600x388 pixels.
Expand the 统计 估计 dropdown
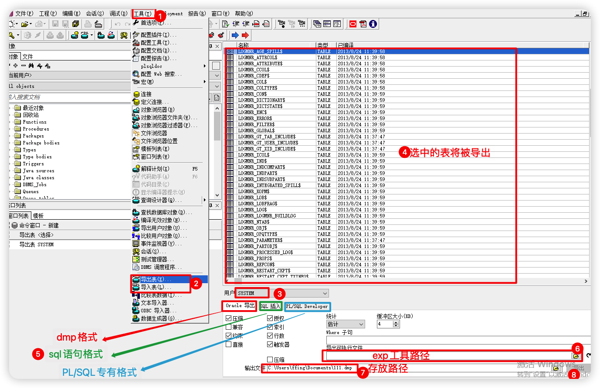tap(361, 324)
